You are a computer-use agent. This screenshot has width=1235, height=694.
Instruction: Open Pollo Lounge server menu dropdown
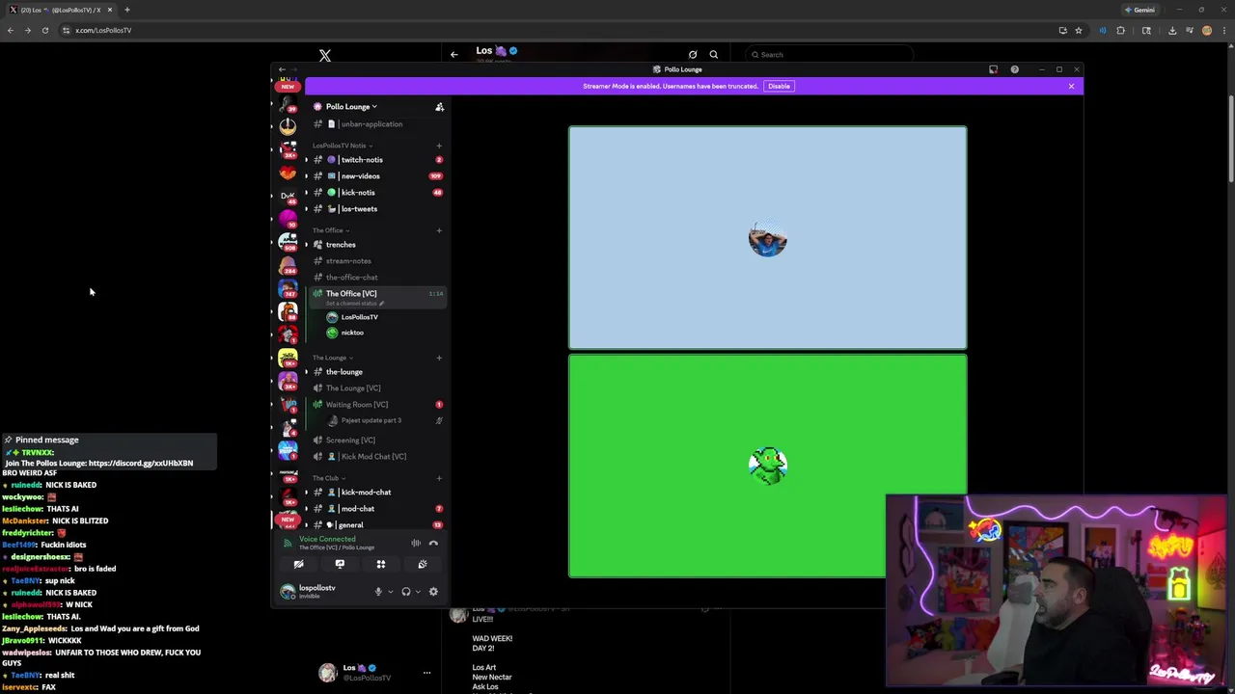(351, 107)
